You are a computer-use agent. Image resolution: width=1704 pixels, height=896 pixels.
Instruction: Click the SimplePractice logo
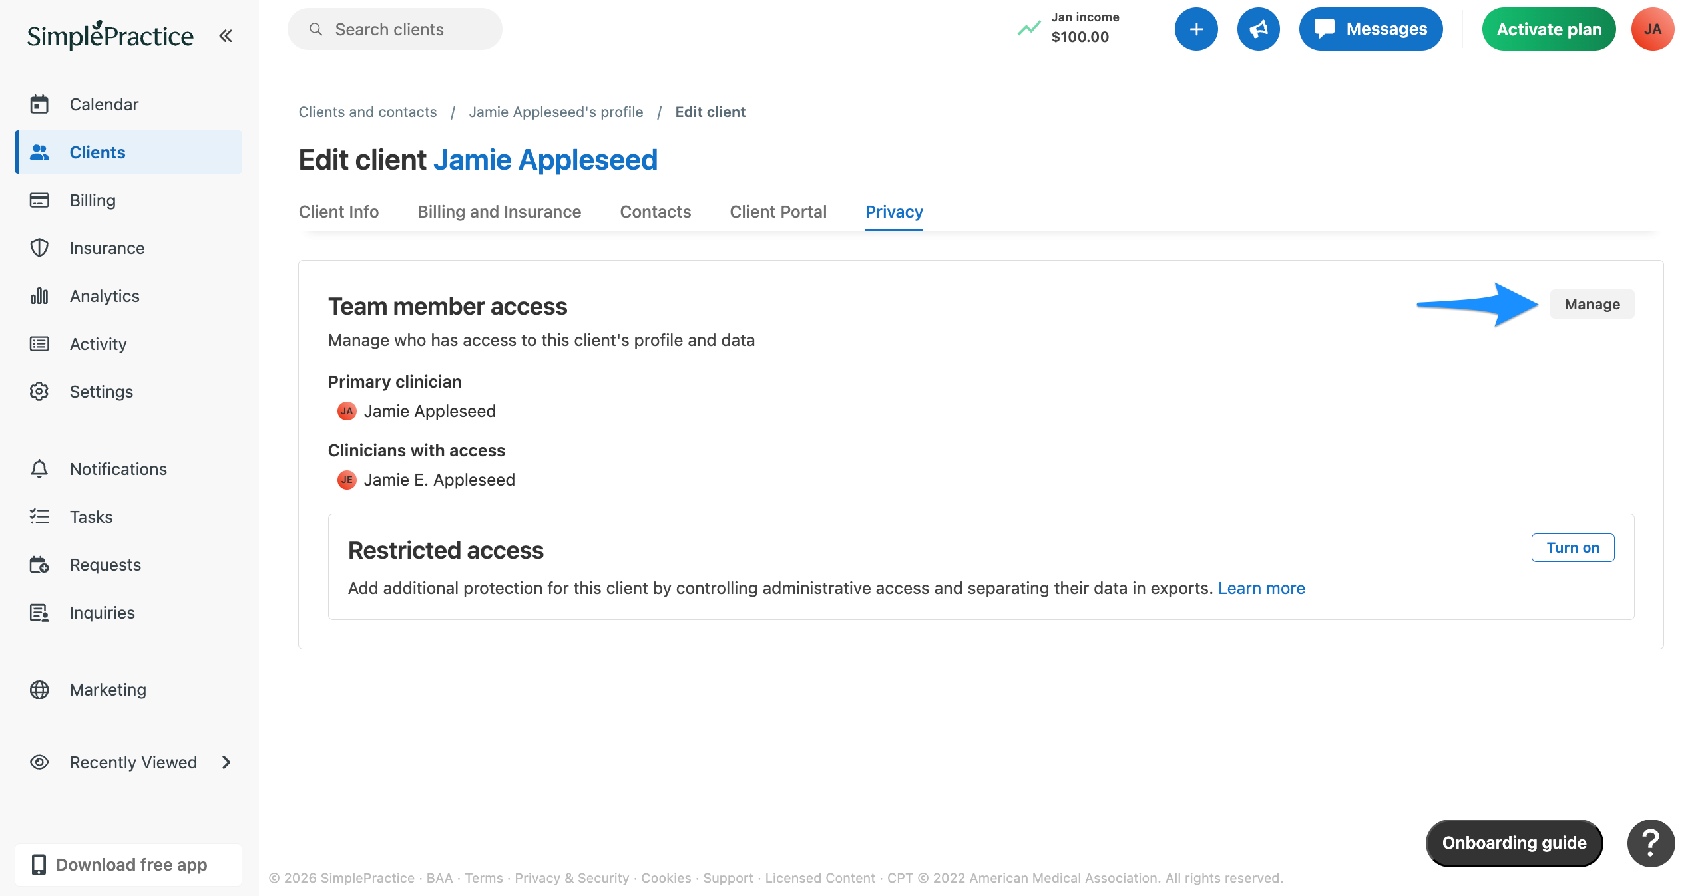(110, 35)
